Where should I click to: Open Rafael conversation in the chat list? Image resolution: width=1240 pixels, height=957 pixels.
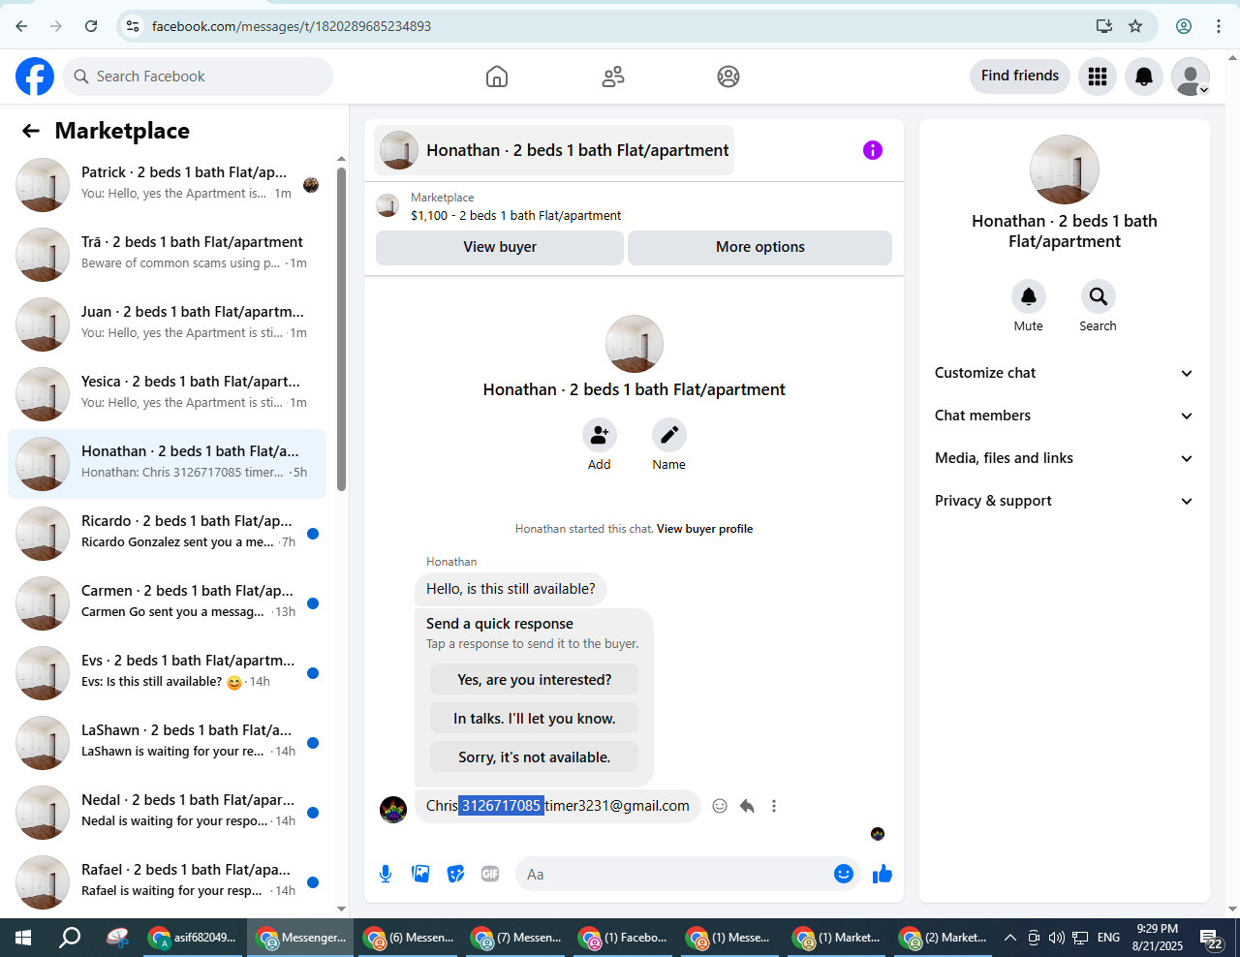tap(168, 882)
